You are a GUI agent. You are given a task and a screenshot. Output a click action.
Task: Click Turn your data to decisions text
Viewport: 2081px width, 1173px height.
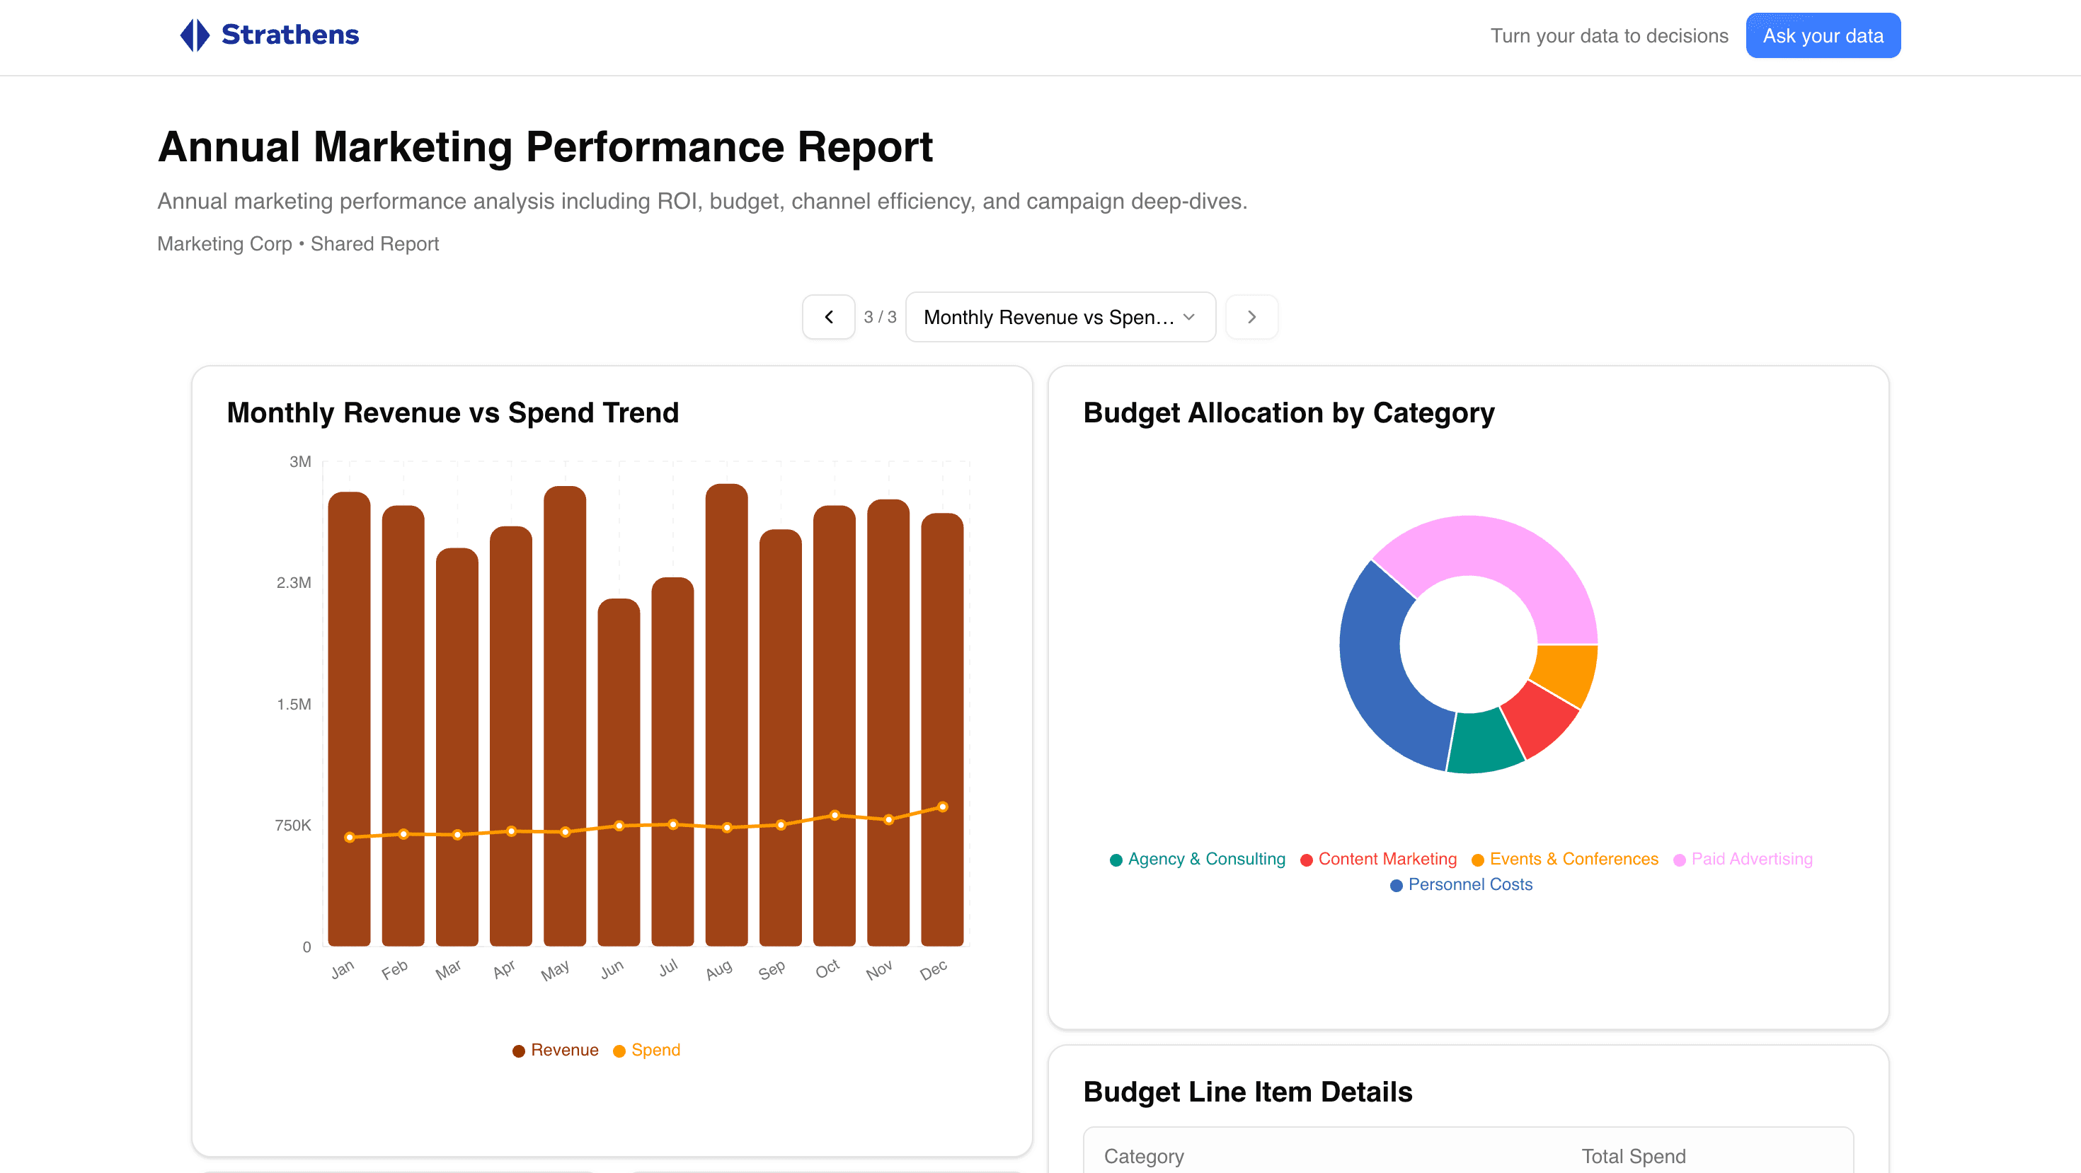pyautogui.click(x=1609, y=35)
